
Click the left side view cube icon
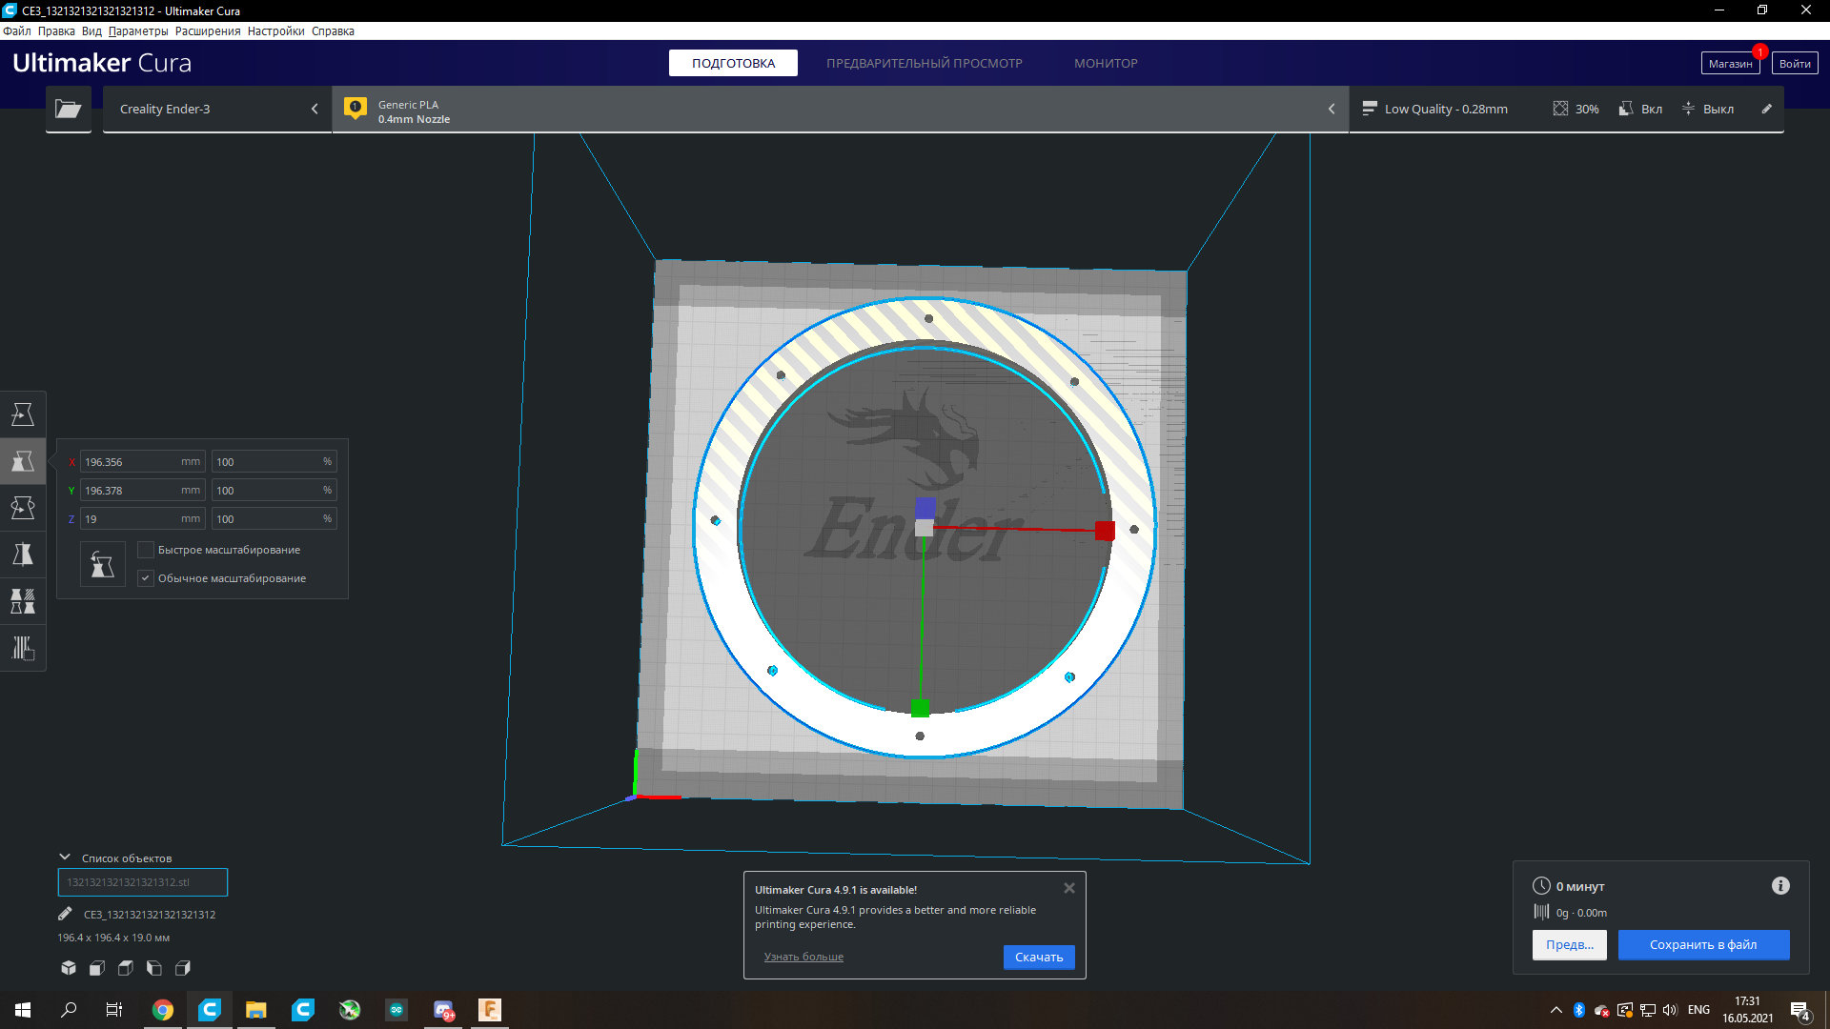pyautogui.click(x=154, y=968)
